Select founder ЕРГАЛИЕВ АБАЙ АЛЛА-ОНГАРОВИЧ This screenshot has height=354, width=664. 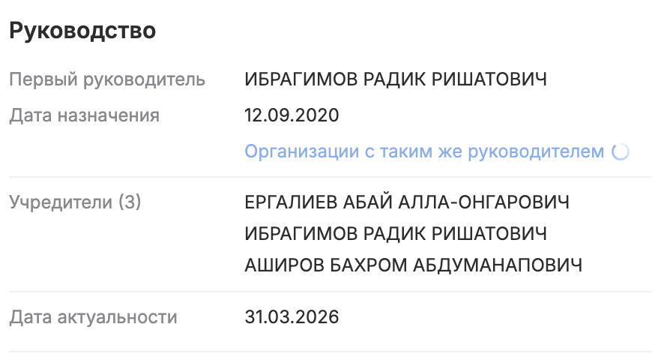pos(407,202)
